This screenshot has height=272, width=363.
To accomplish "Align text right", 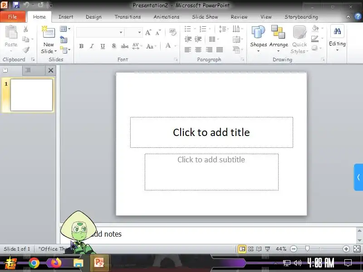I will [x=209, y=49].
